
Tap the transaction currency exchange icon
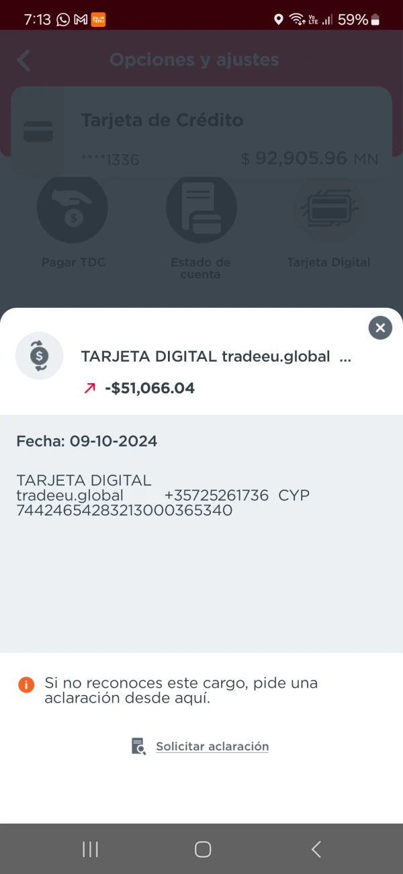39,356
